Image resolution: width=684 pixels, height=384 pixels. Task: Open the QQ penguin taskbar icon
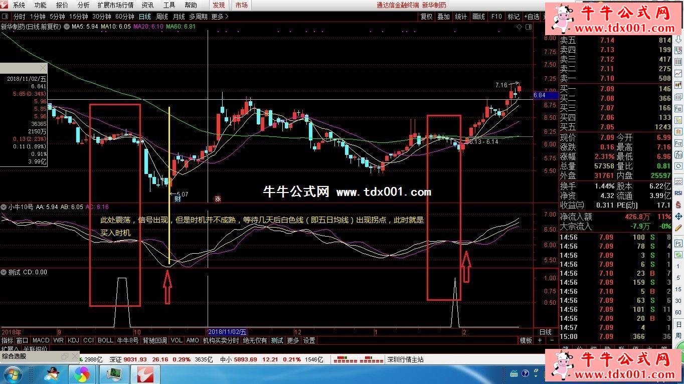52,374
